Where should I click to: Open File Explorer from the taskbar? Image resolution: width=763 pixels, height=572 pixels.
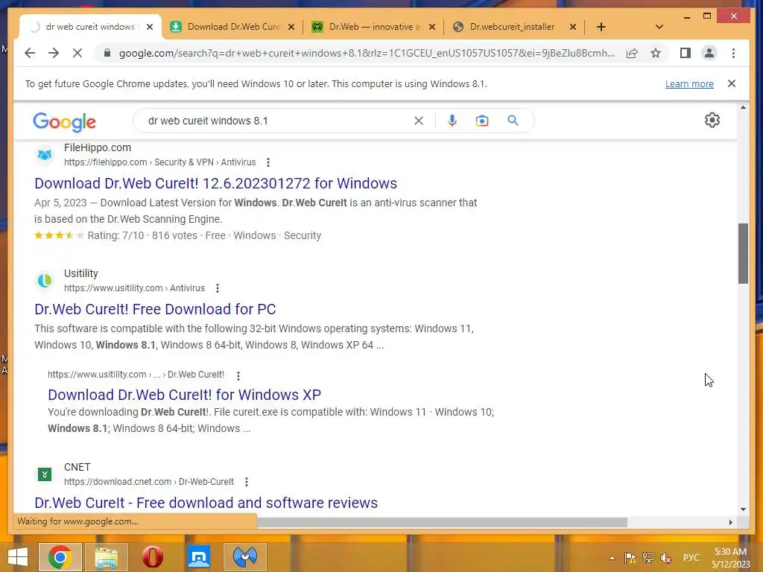pyautogui.click(x=107, y=557)
